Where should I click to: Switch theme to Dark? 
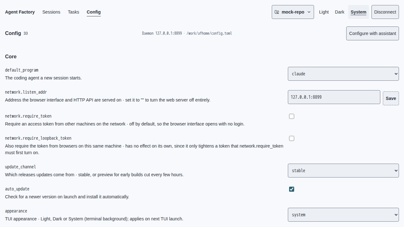pos(340,12)
